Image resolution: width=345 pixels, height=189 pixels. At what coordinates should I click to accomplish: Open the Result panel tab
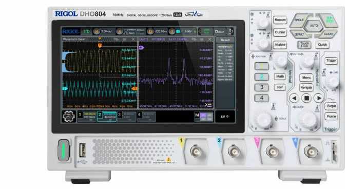tap(225, 40)
